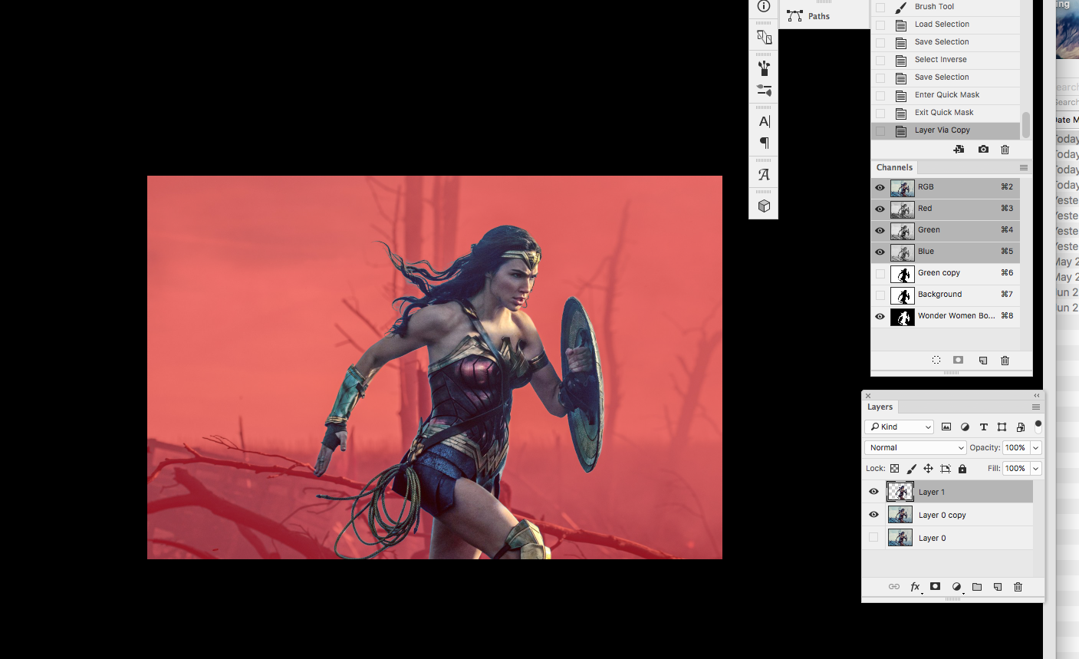Lock position move icon
Screen dimensions: 1079x659
[928, 468]
